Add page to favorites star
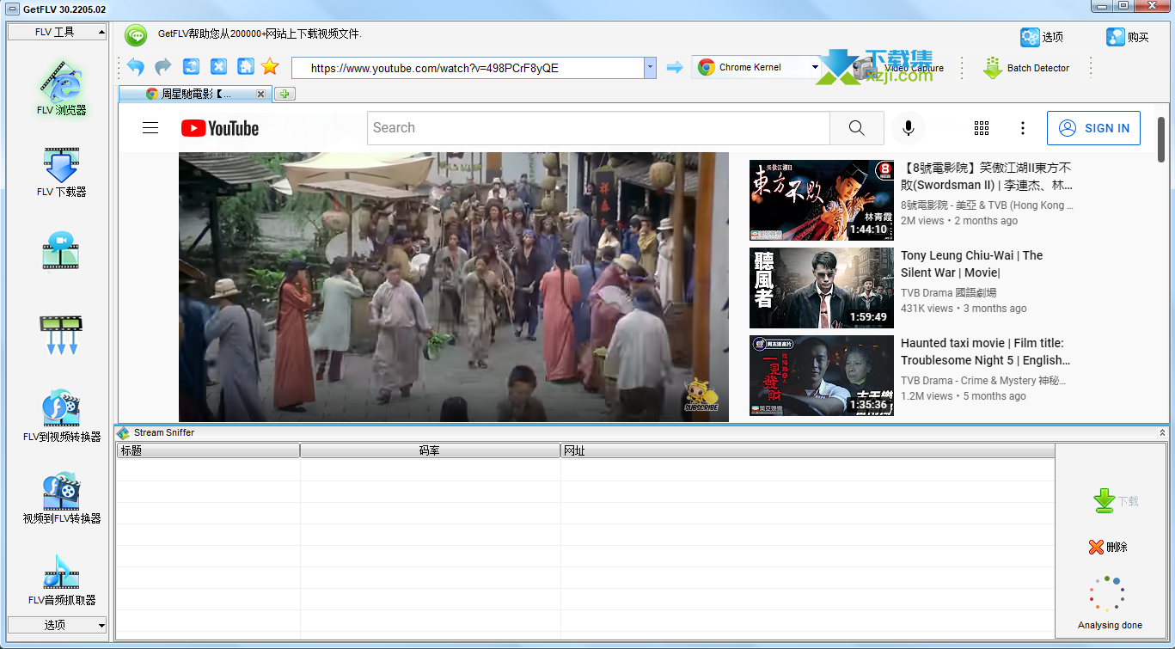Image resolution: width=1175 pixels, height=649 pixels. (270, 67)
